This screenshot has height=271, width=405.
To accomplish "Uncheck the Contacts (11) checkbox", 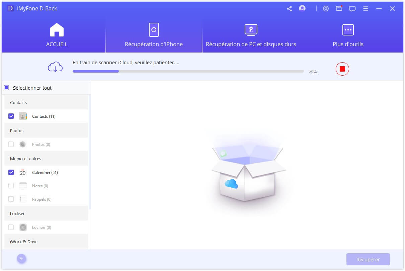I will 11,116.
